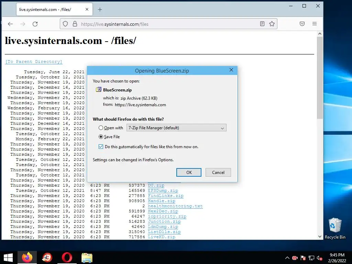Confirm the download with OK
Screen dimensions: 352x264
point(189,173)
